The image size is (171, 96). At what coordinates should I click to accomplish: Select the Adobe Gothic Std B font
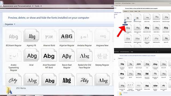[147, 28]
